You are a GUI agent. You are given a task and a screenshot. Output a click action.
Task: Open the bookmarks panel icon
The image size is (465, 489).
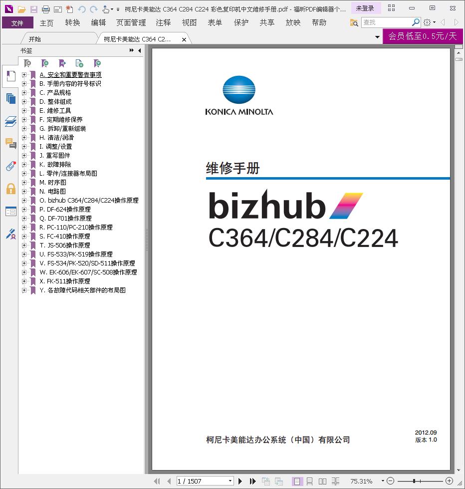tap(11, 76)
